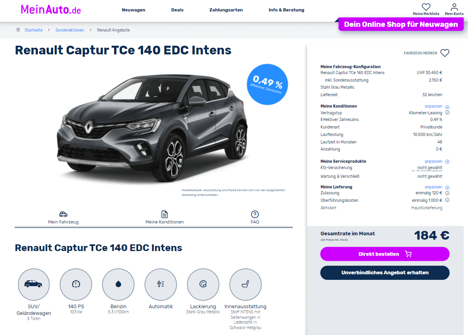
Task: Click the Innenausstattung seat icon
Action: coord(245,284)
